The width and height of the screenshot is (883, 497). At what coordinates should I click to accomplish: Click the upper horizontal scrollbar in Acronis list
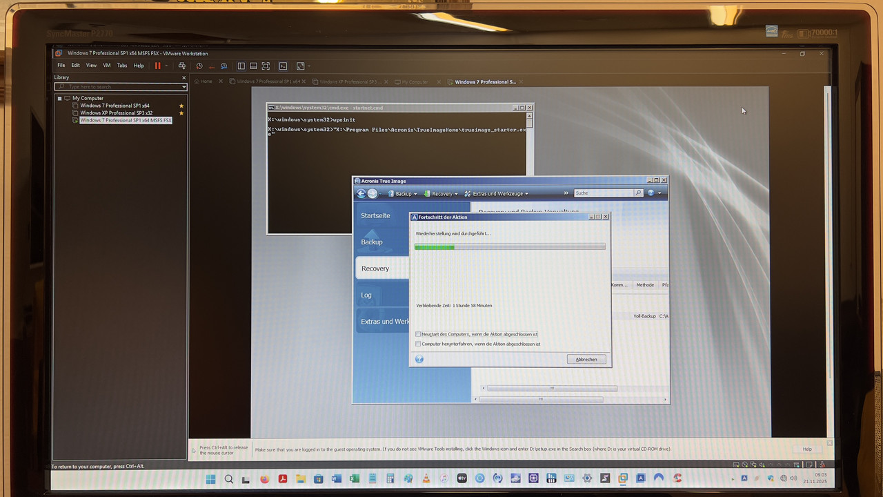coord(552,389)
